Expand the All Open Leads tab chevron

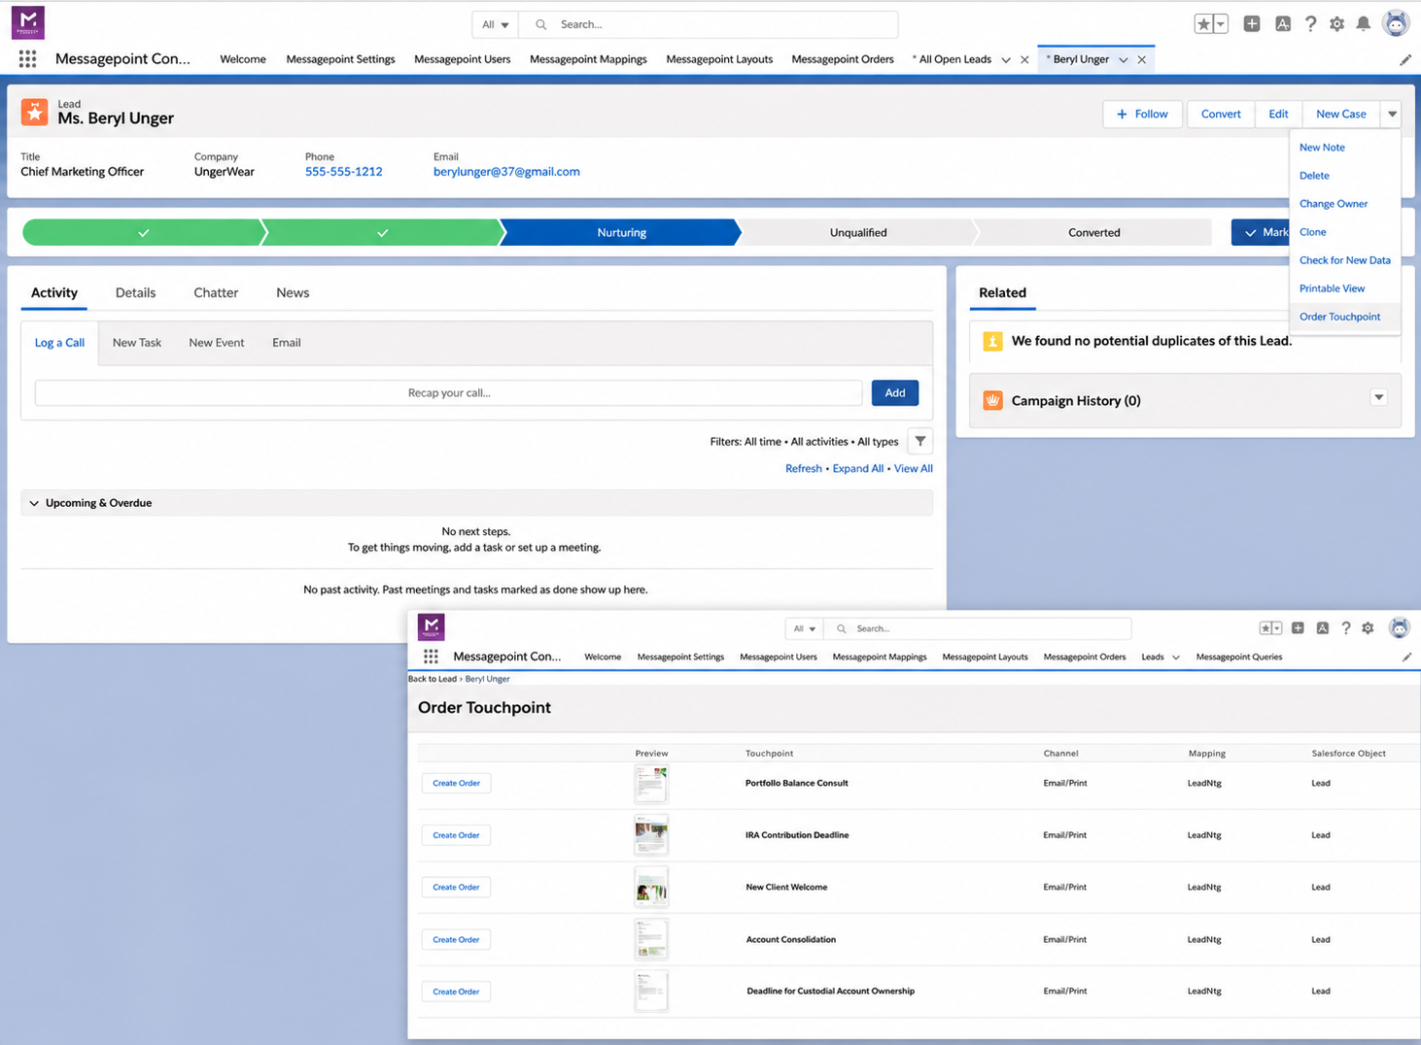point(1006,60)
